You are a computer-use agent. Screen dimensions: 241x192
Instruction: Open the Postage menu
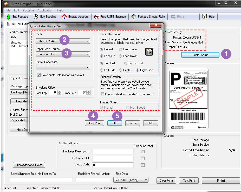click(28, 10)
